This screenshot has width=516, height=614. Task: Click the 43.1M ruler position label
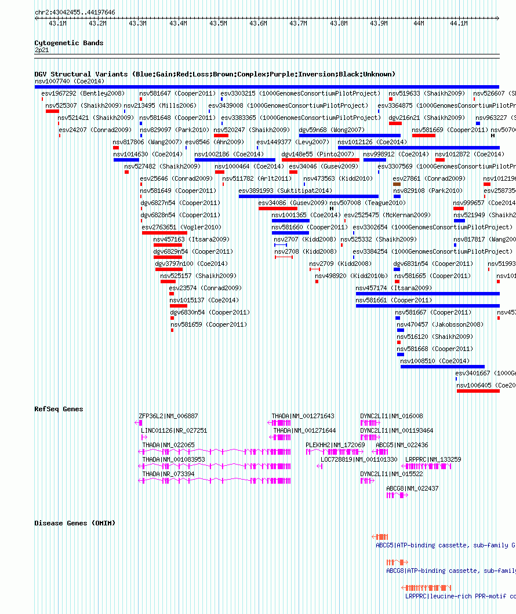57,24
